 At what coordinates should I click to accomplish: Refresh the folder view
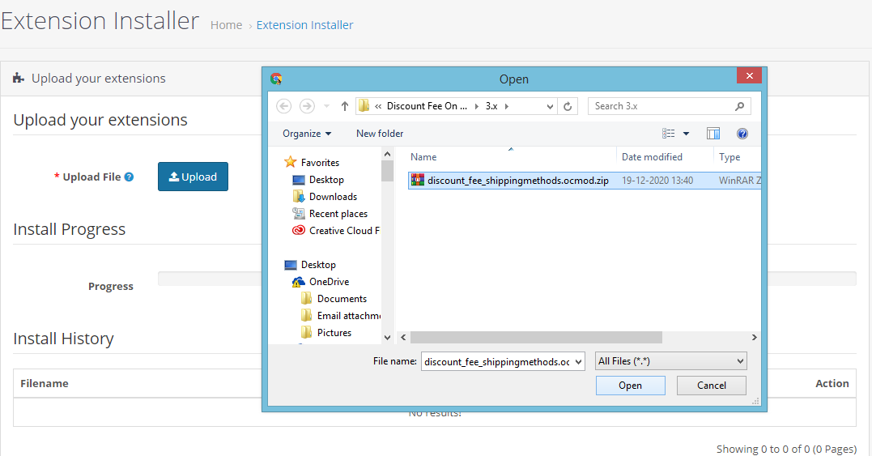click(568, 106)
